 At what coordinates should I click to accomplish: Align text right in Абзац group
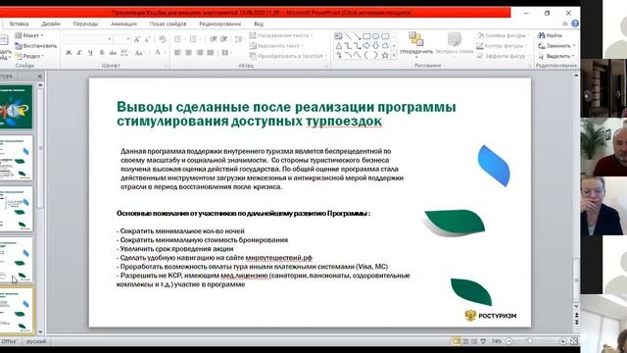pyautogui.click(x=199, y=52)
